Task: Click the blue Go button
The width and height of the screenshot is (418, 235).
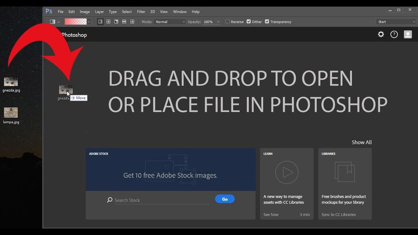Action: point(225,199)
